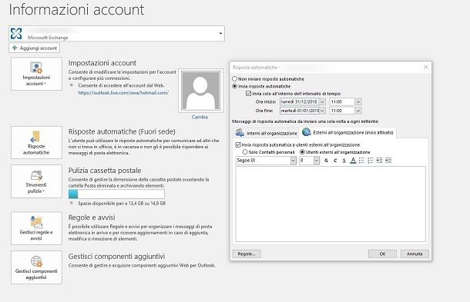Open the font size dropdown
The height and width of the screenshot is (302, 470).
[x=317, y=161]
